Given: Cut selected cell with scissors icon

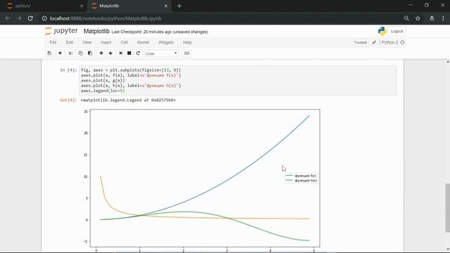Looking at the screenshot, I should tap(70, 53).
